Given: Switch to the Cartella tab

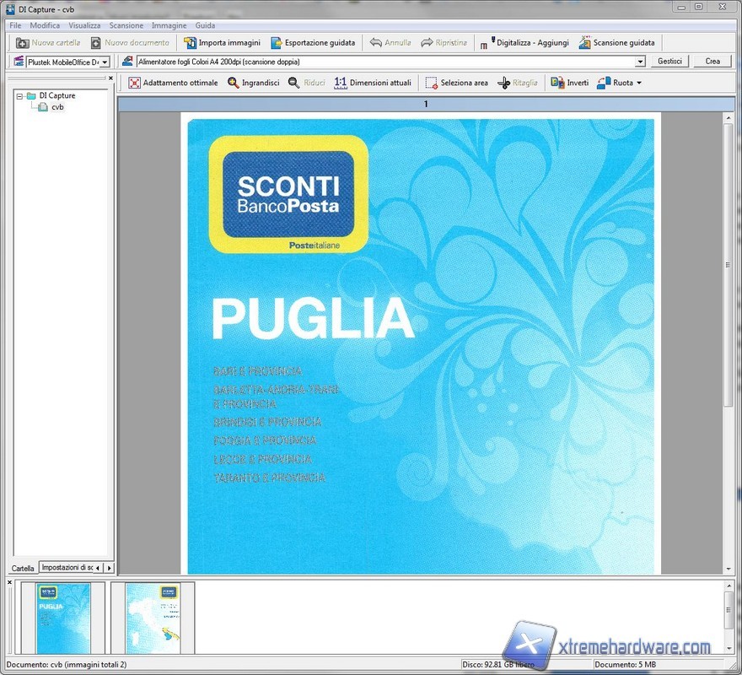Looking at the screenshot, I should pos(23,568).
